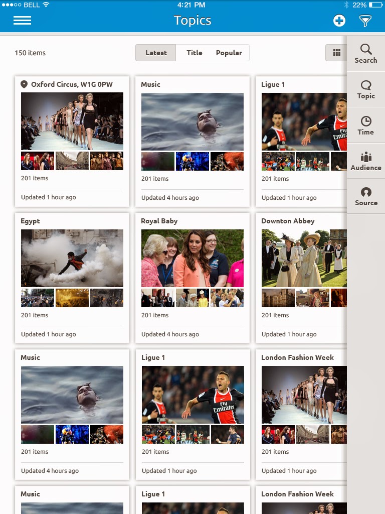Tap the Bluetooth status icon
The width and height of the screenshot is (385, 514).
point(346,5)
